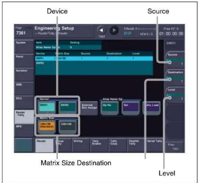The width and height of the screenshot is (198, 183).
Task: Select the Router/Tally menu
Action: [24, 116]
